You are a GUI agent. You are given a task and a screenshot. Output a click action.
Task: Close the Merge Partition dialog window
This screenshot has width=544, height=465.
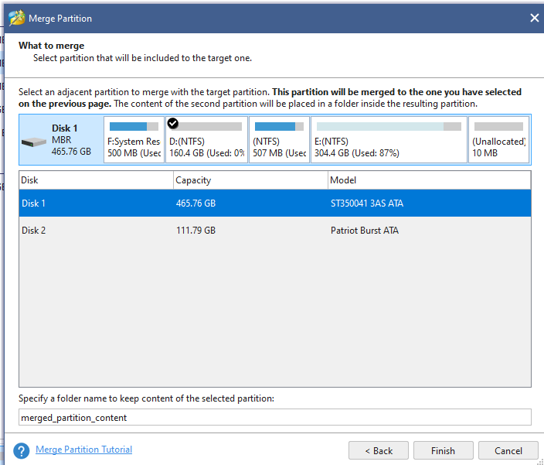pyautogui.click(x=534, y=18)
